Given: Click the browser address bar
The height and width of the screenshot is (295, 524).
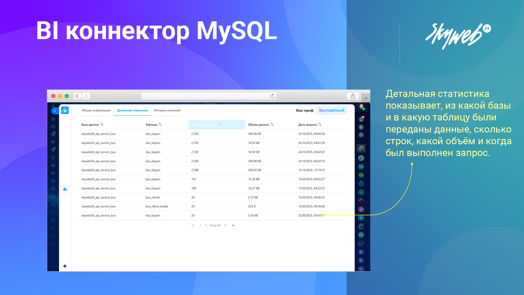Looking at the screenshot, I should 205,96.
